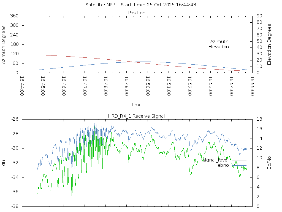Click the 16:49:00 time axis label
The image size is (282, 212).
[x=126, y=86]
